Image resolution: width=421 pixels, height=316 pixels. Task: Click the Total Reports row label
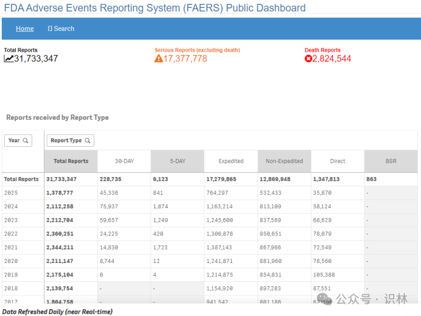21,179
